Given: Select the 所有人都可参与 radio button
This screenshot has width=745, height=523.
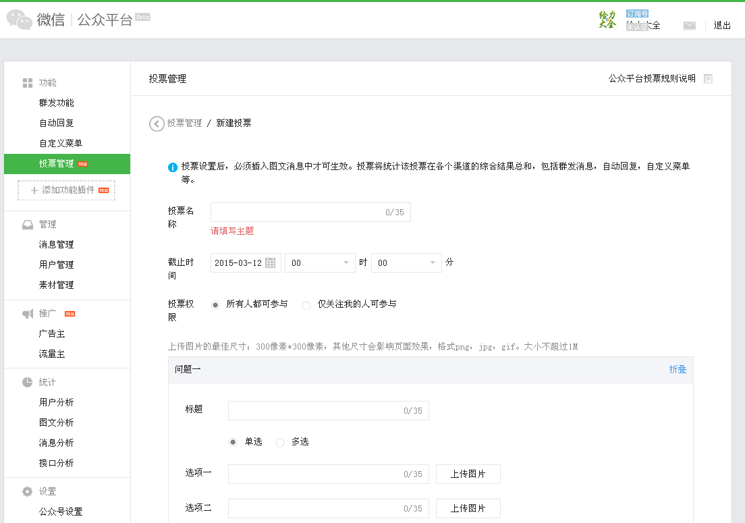Looking at the screenshot, I should pyautogui.click(x=215, y=305).
